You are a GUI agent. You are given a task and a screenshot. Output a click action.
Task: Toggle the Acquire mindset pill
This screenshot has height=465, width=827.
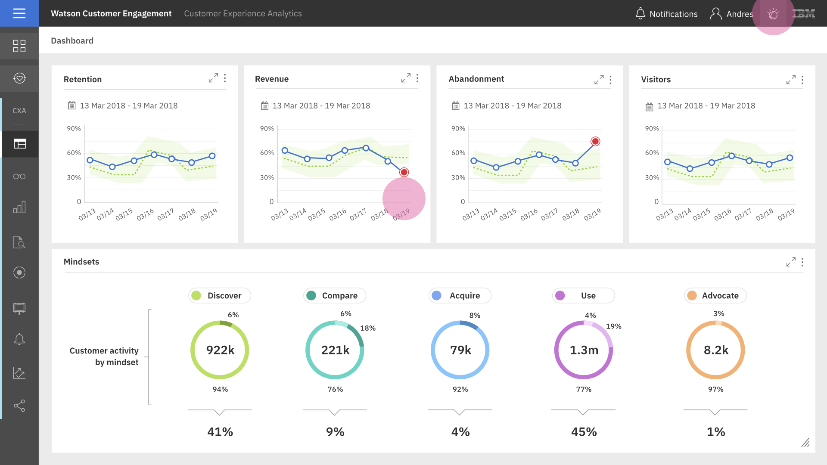pyautogui.click(x=460, y=295)
